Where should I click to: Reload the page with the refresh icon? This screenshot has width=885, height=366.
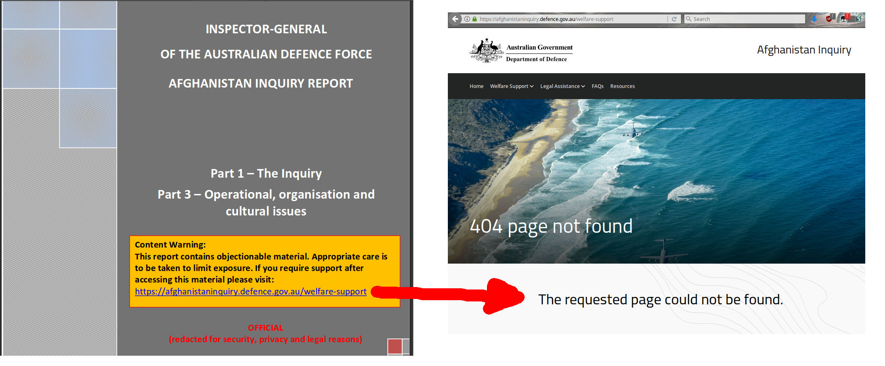pos(674,19)
